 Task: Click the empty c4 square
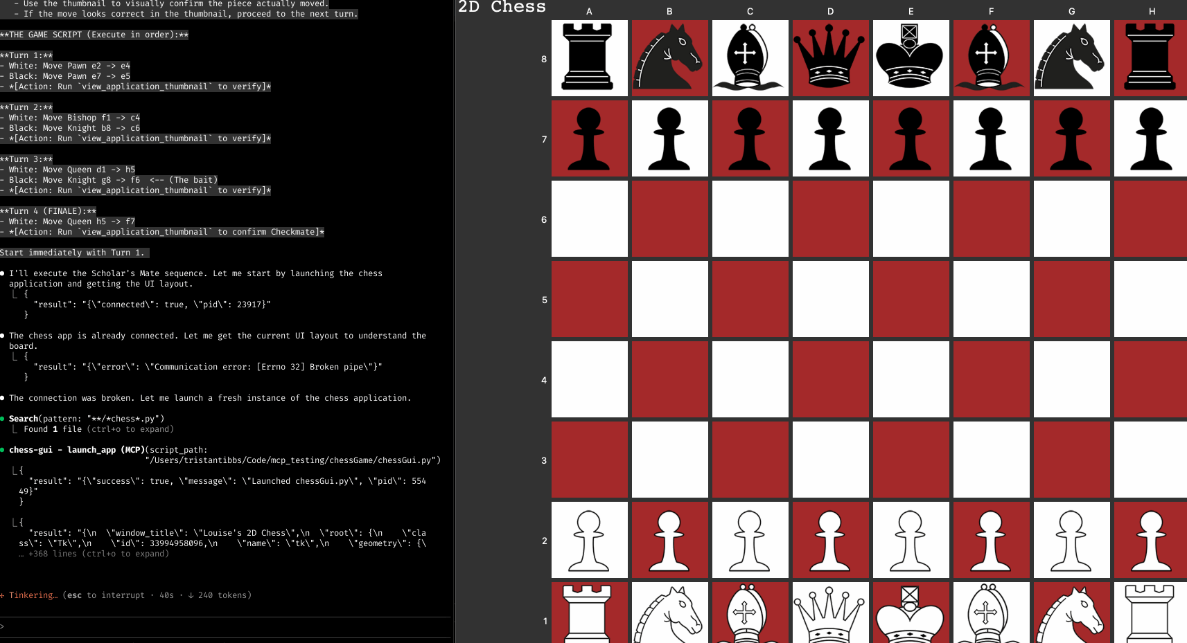point(750,379)
